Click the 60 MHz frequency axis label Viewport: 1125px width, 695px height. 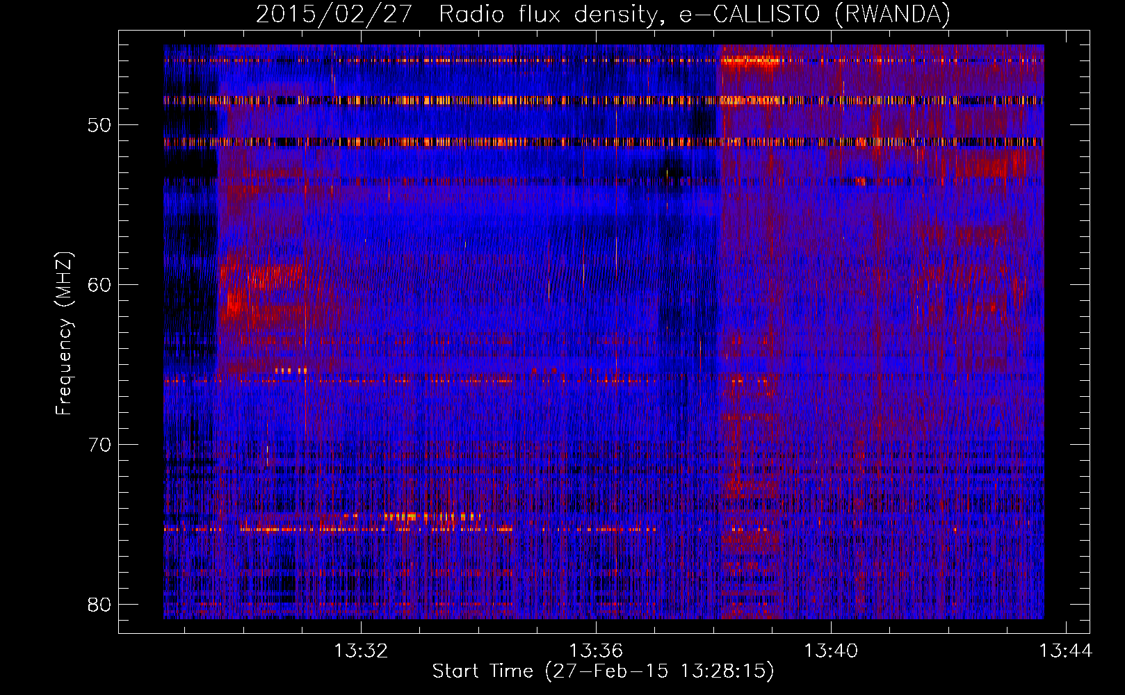(x=99, y=285)
